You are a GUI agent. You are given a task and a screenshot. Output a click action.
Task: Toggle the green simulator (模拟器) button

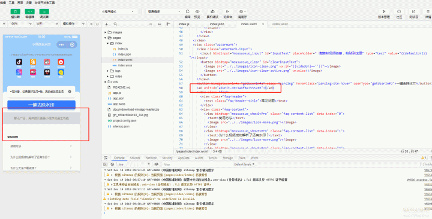pyautogui.click(x=15, y=11)
